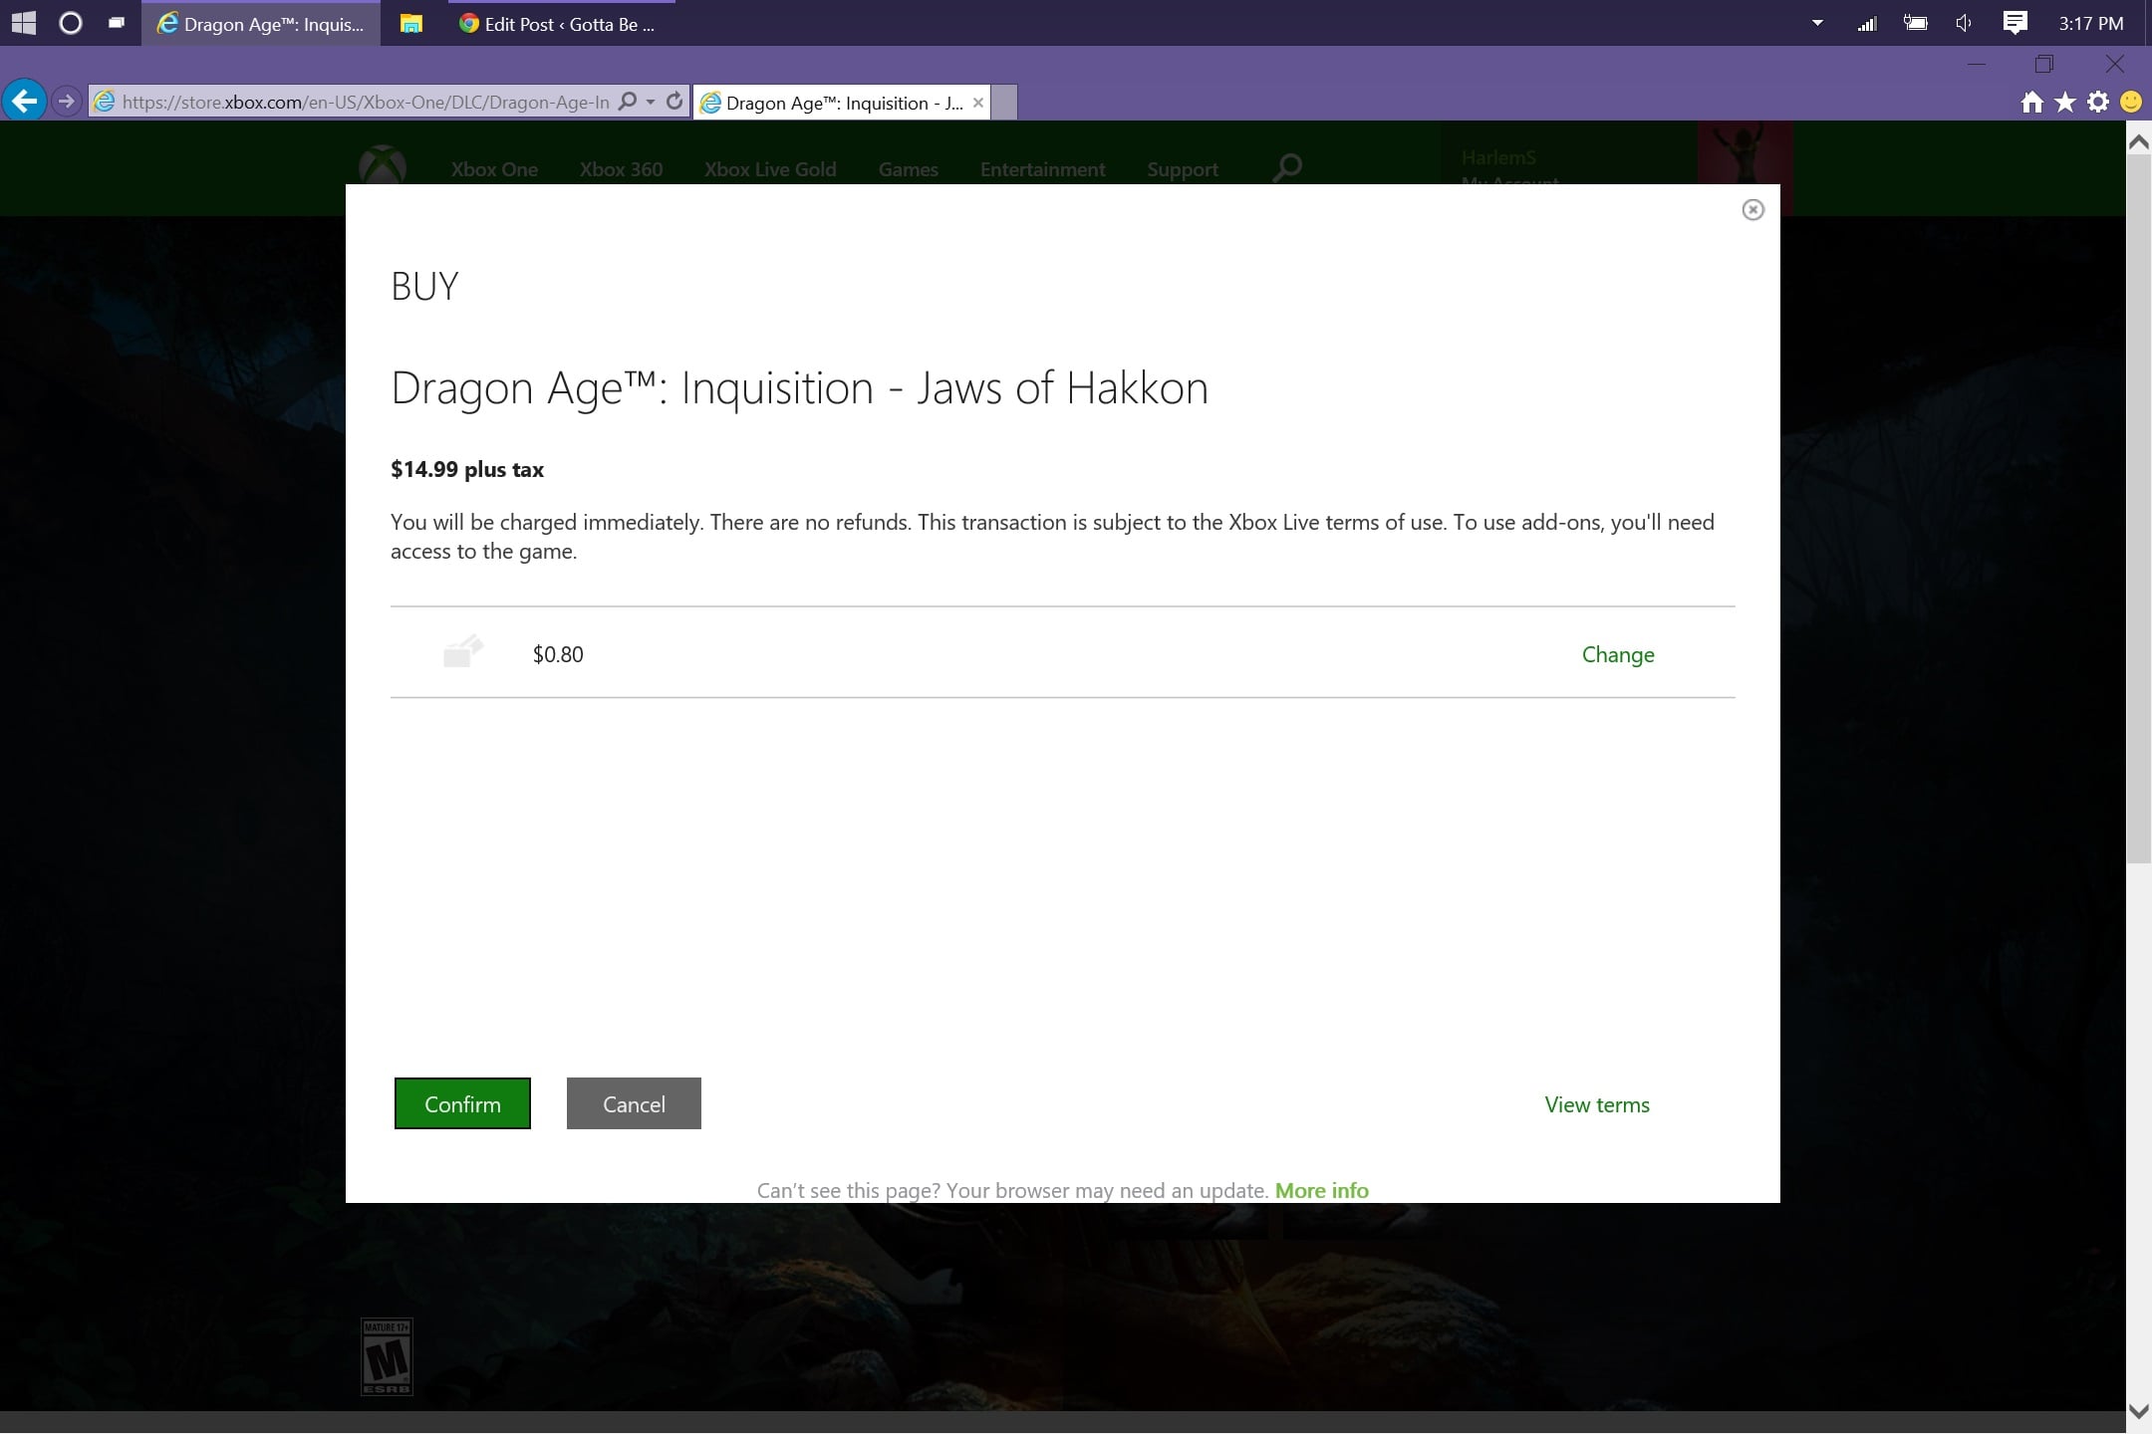Click the payment card icon beside $0.80
Screen dimensions: 2152x1434
coord(461,652)
